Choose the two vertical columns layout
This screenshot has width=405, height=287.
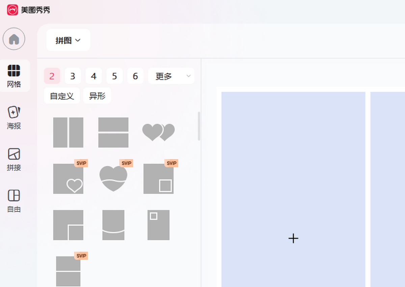68,132
